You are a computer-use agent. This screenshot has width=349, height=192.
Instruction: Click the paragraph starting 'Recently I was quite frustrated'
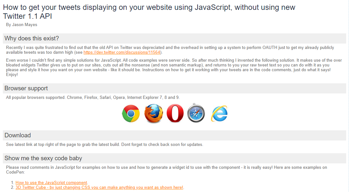tap(170, 50)
